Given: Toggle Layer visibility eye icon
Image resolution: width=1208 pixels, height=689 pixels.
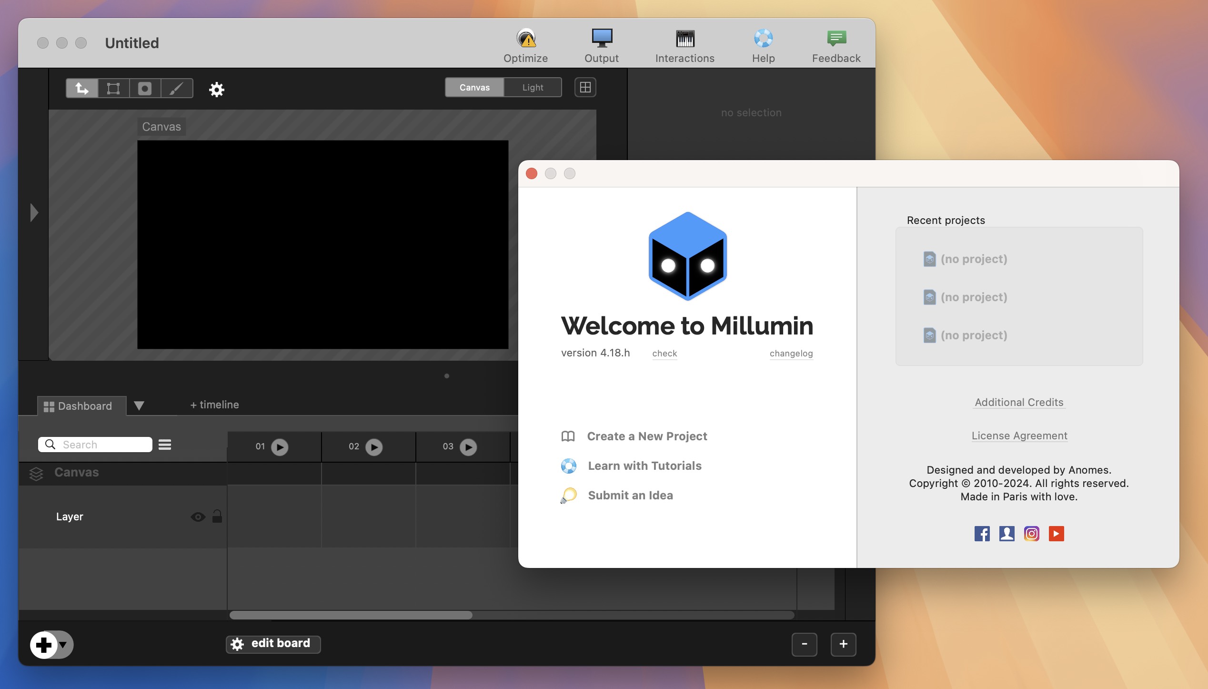Looking at the screenshot, I should (198, 517).
